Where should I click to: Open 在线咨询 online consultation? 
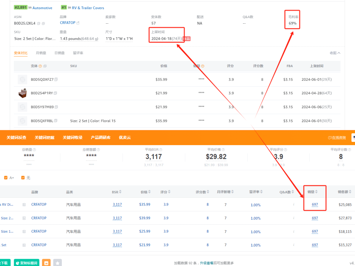point(337,138)
